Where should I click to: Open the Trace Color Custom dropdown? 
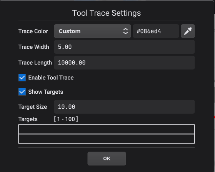[x=92, y=31]
